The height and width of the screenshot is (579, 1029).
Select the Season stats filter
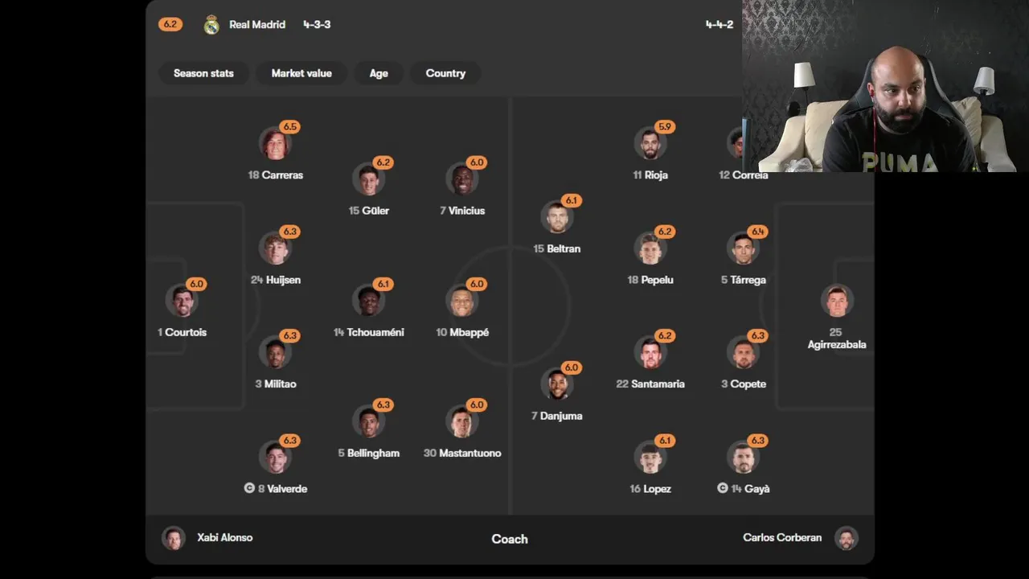click(203, 73)
